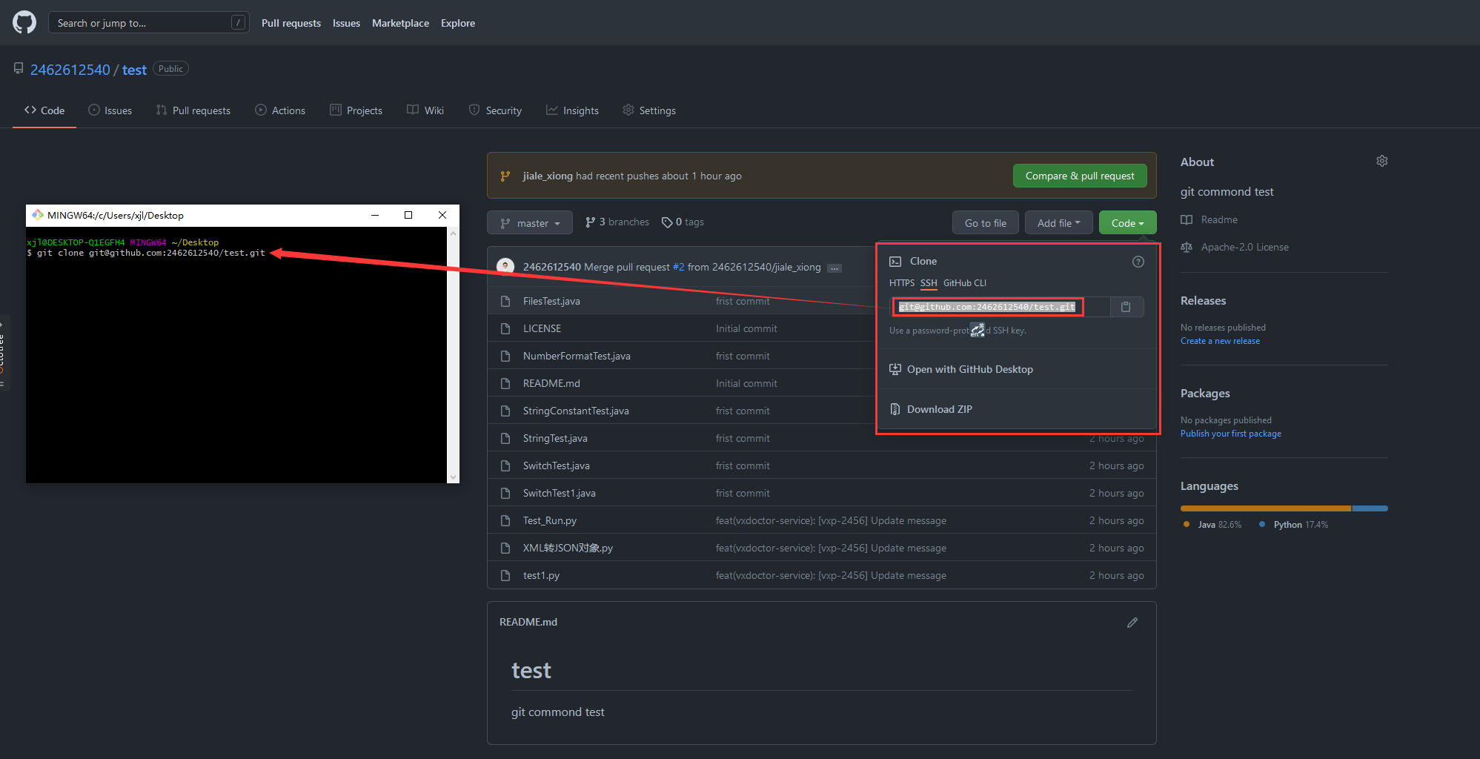Click the file icon beside Test_Run.py
Image resolution: width=1480 pixels, height=759 pixels.
(505, 520)
